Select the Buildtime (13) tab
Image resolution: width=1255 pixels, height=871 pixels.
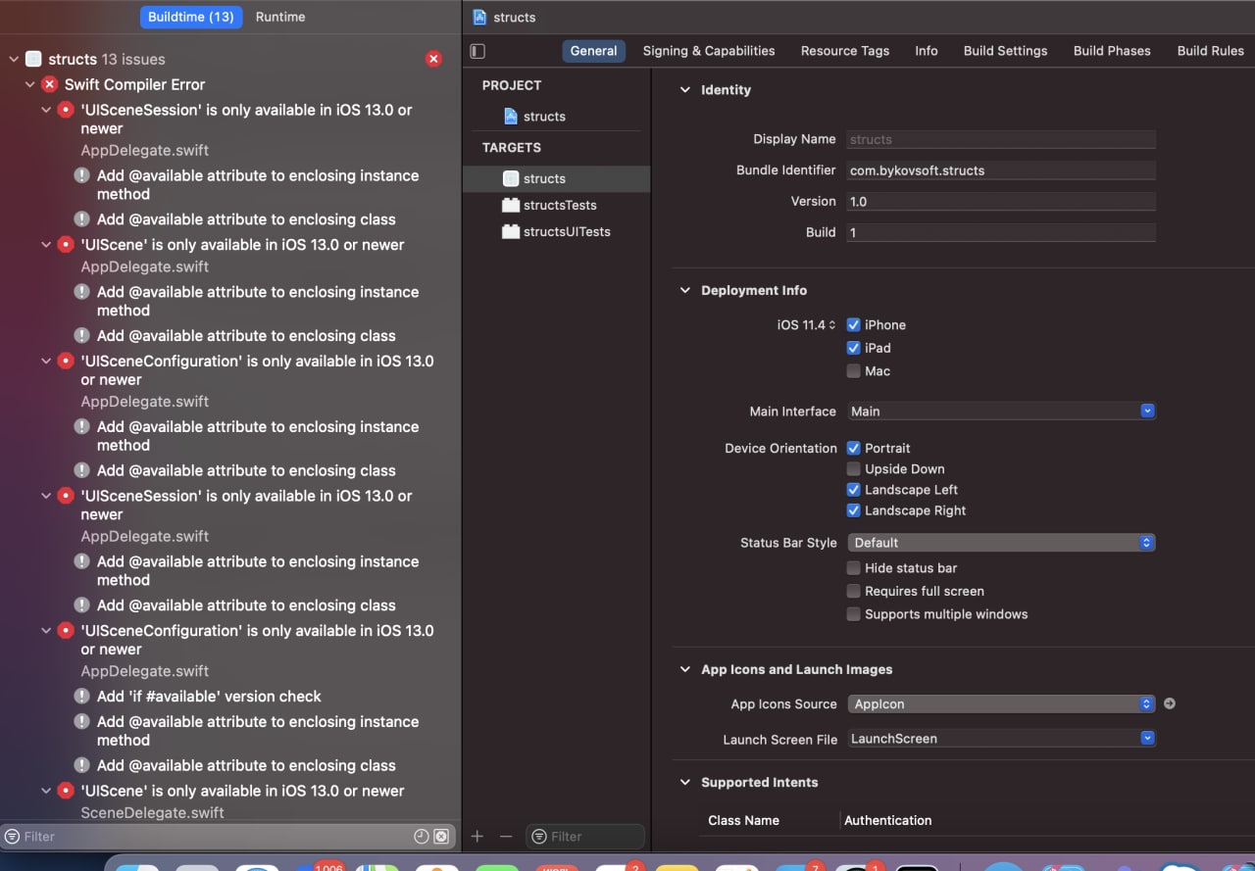[x=191, y=17]
